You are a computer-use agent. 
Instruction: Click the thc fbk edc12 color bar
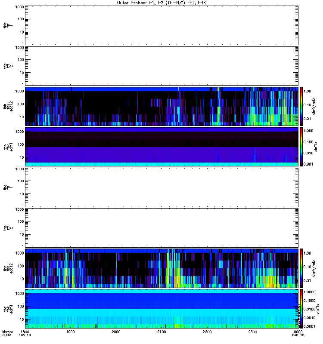coord(301,268)
